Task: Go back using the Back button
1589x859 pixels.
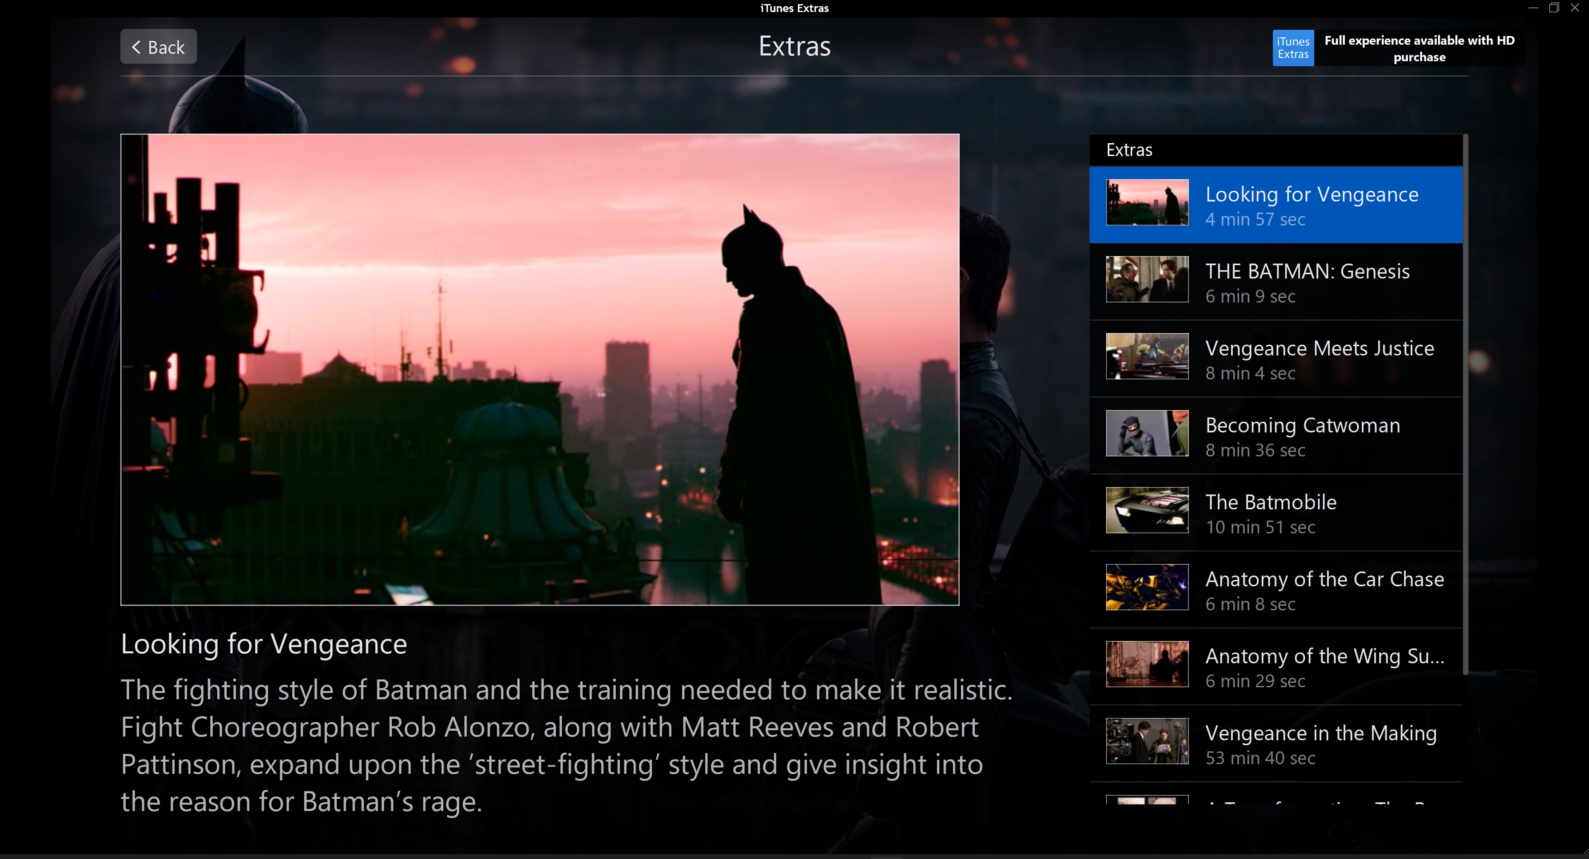Action: [158, 47]
